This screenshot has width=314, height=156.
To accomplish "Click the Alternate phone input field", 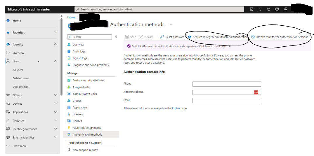I will pyautogui.click(x=227, y=92).
